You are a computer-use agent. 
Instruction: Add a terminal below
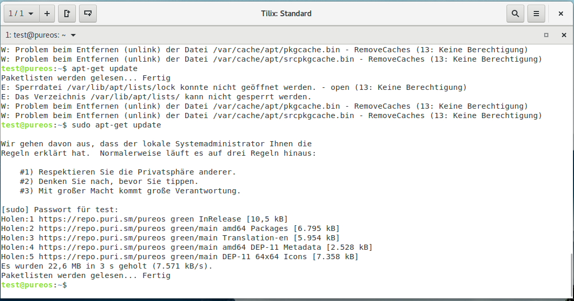click(88, 14)
